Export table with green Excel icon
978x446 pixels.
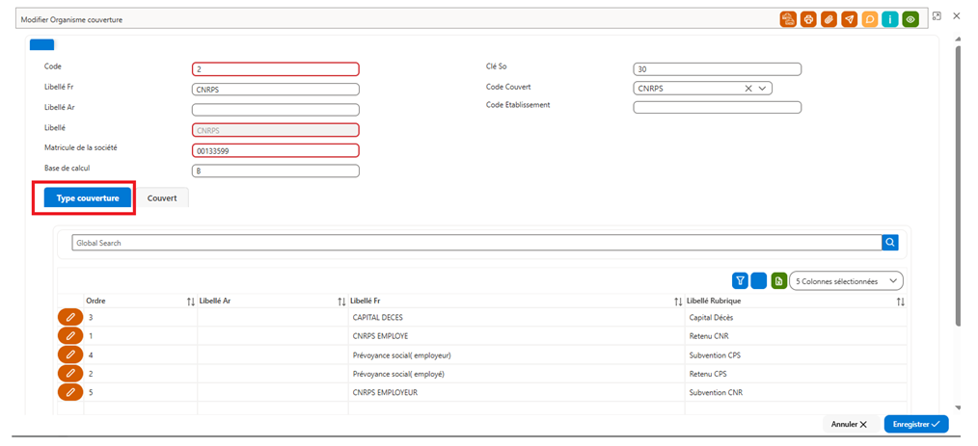point(778,281)
